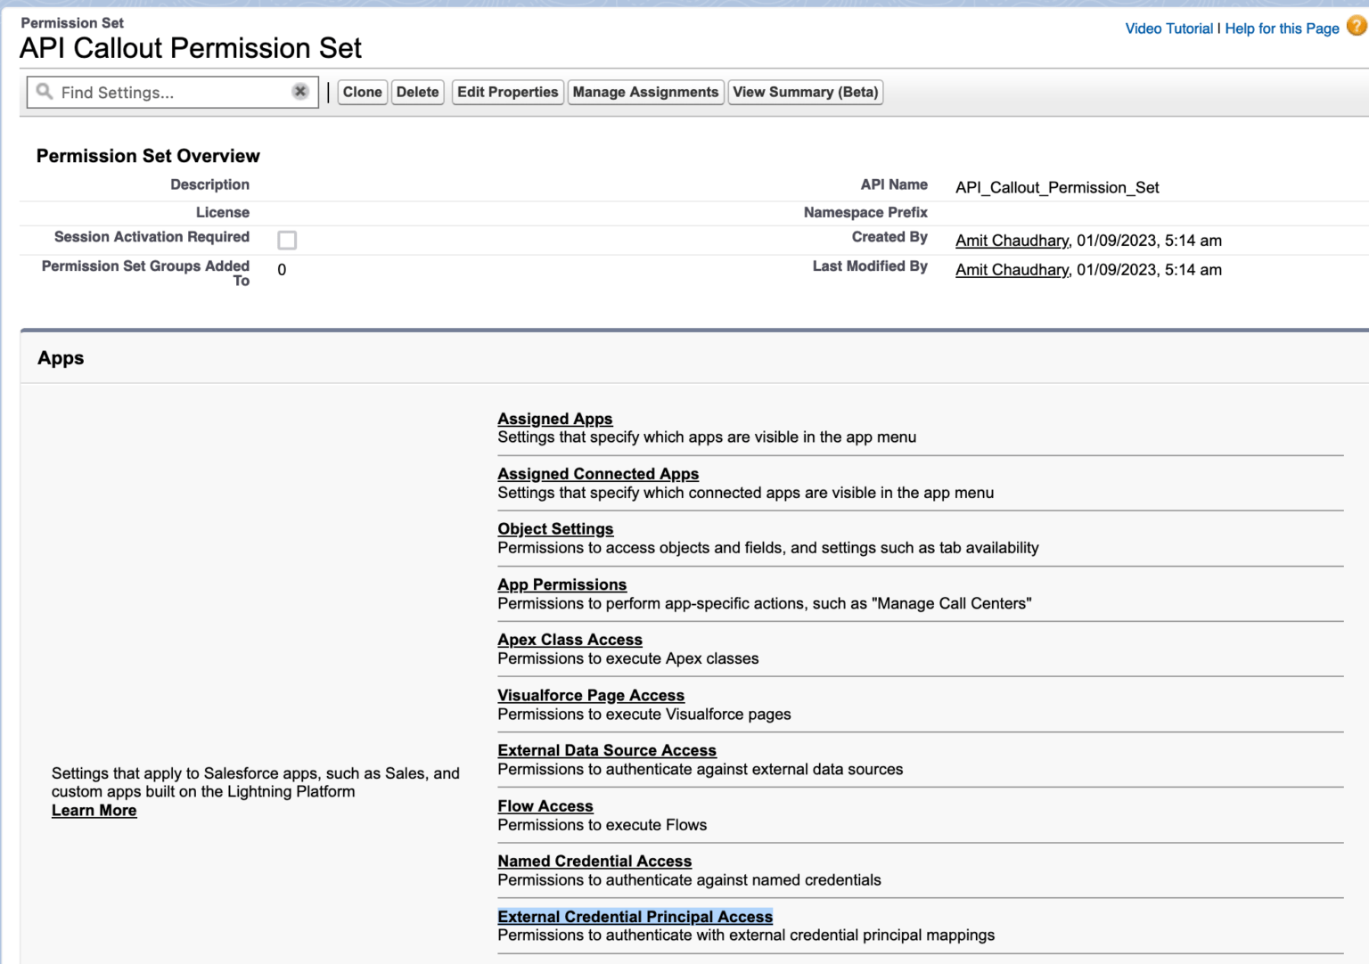Select Named Credential Access
Viewport: 1369px width, 964px height.
594,862
